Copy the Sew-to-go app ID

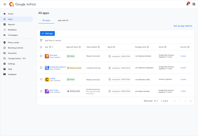(110, 91)
